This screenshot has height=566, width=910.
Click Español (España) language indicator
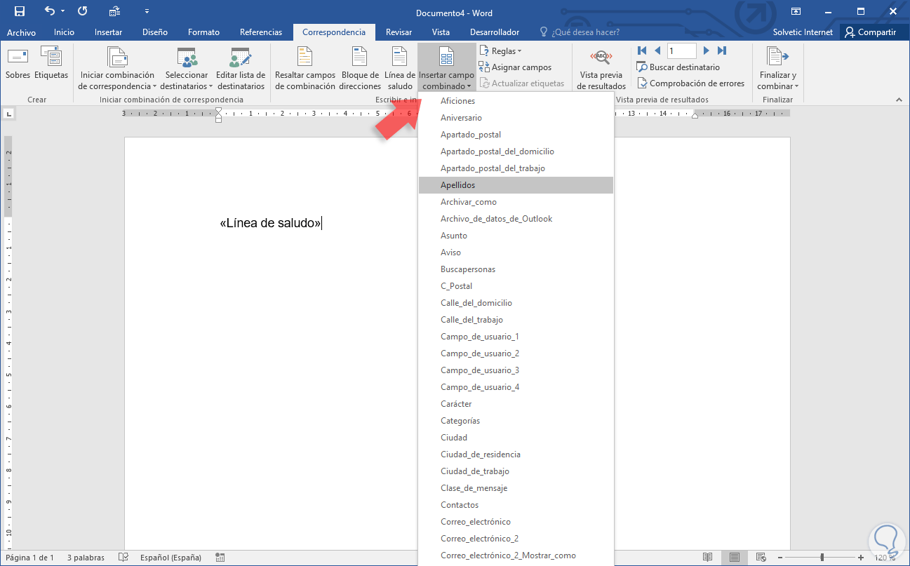[x=170, y=558]
